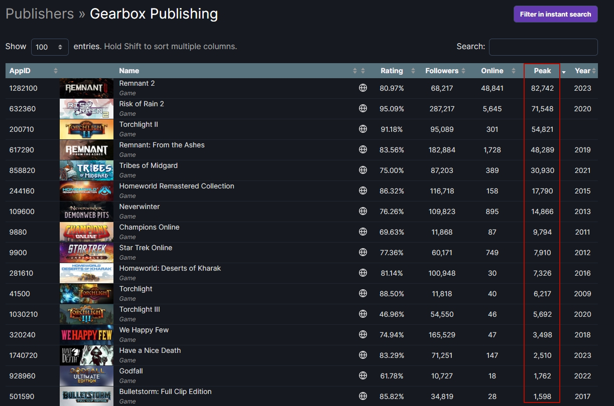Click globe icon for Tribes of Midgard

(x=363, y=170)
